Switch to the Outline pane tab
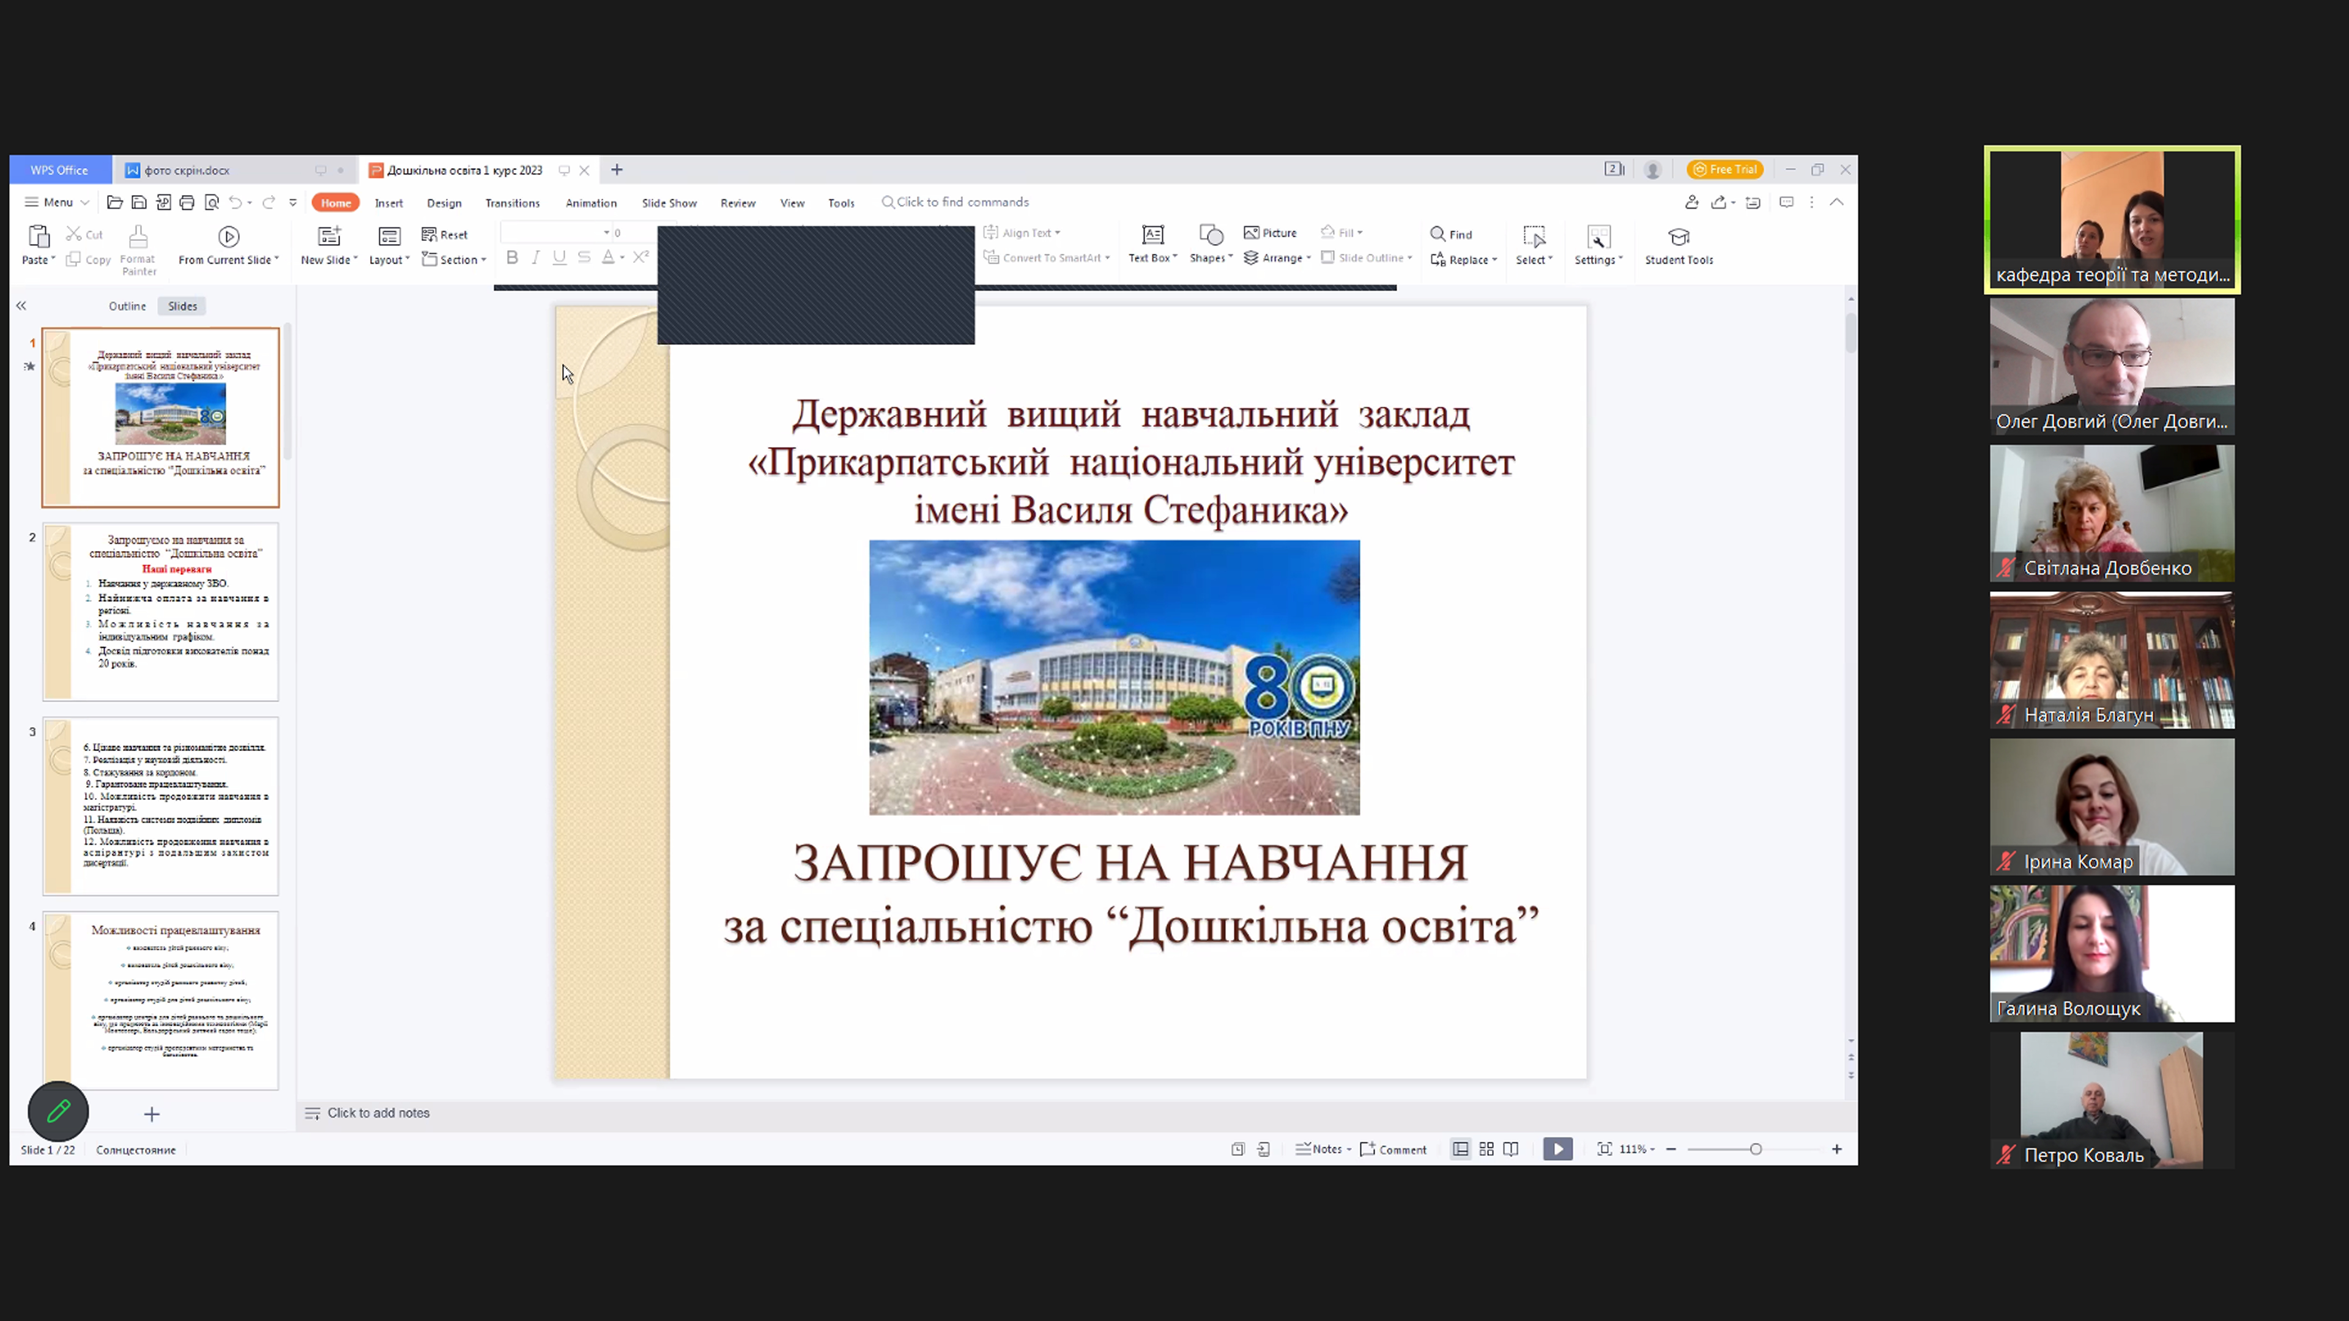This screenshot has width=2349, height=1321. [x=127, y=306]
